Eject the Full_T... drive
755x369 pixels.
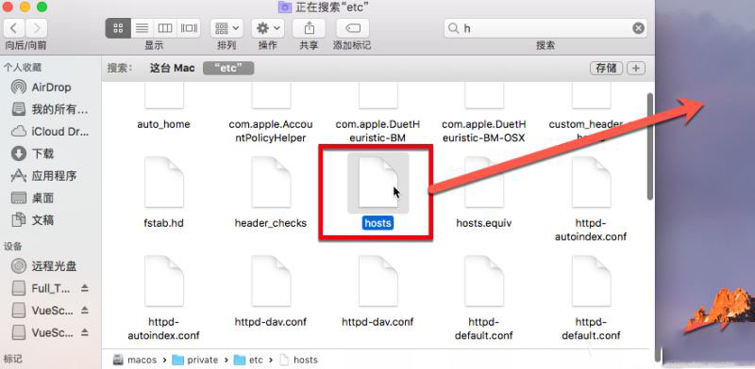(x=85, y=288)
